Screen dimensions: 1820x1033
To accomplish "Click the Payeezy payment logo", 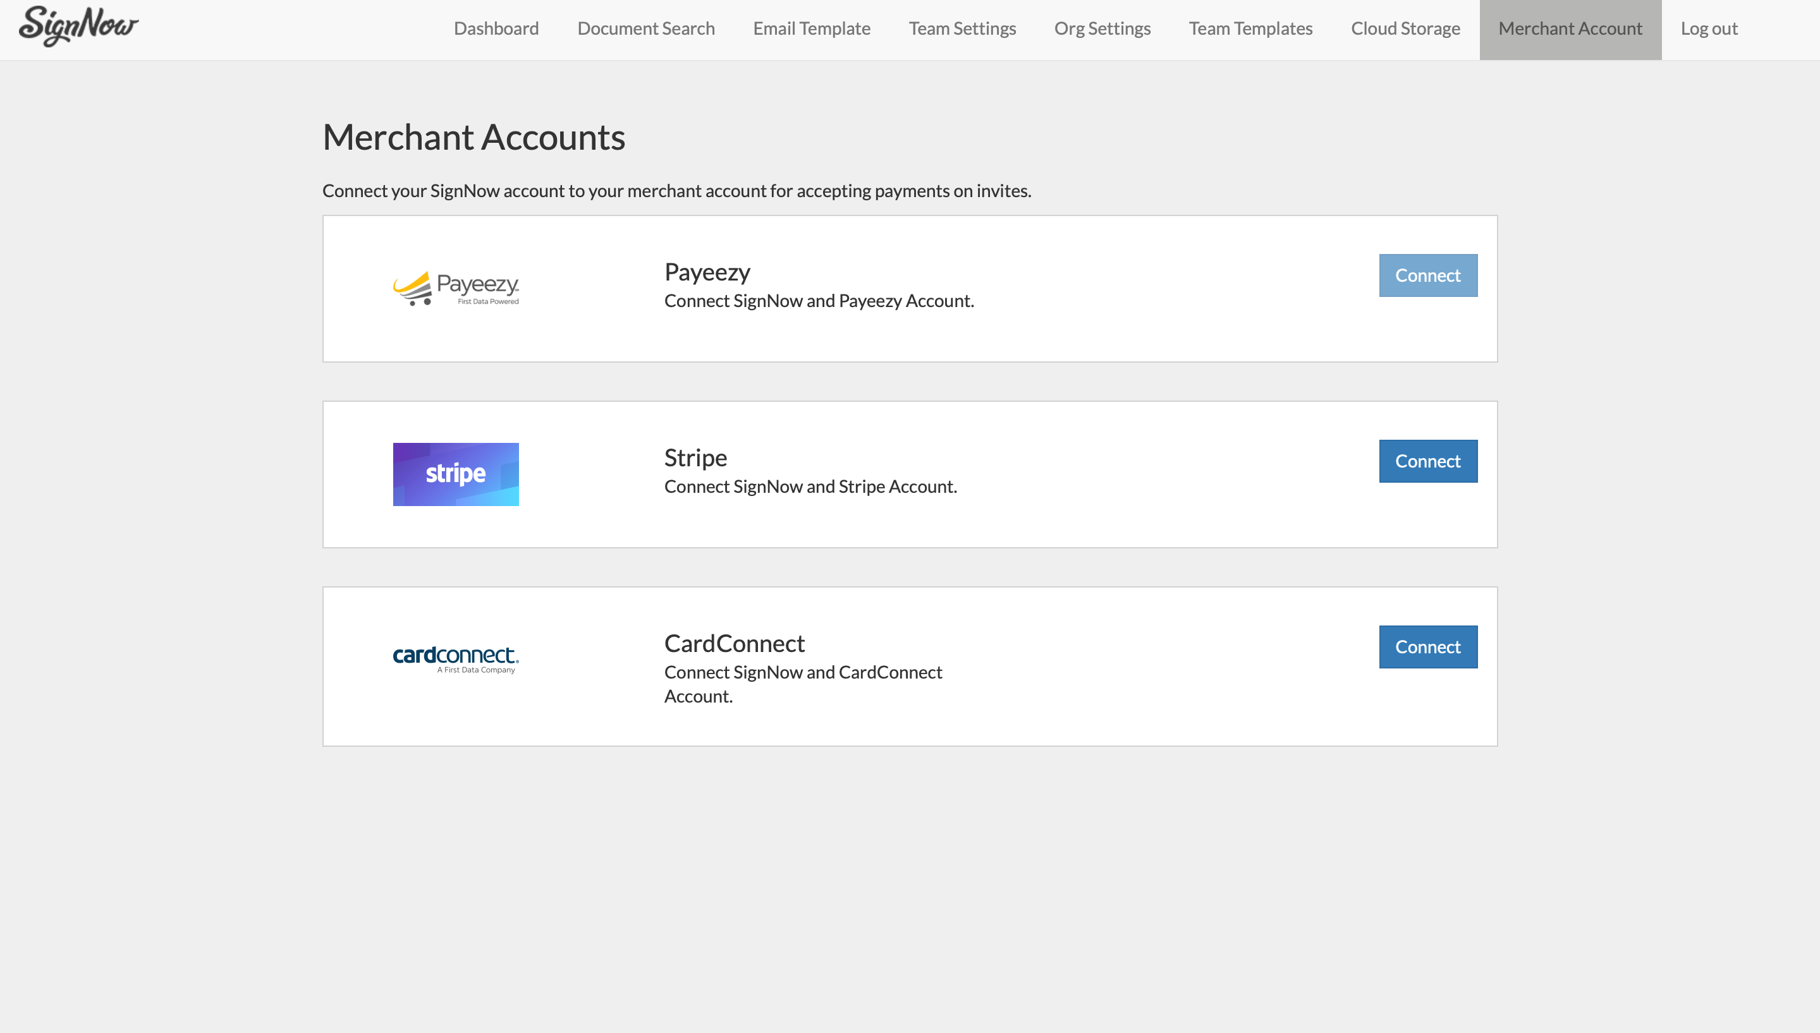I will tap(456, 287).
